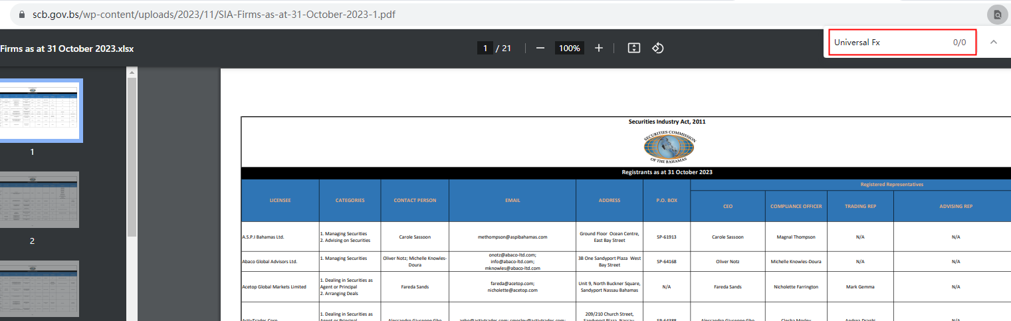
Task: Click the licensee 'A.S.P.I Bahamas Ltd.'
Action: (263, 237)
